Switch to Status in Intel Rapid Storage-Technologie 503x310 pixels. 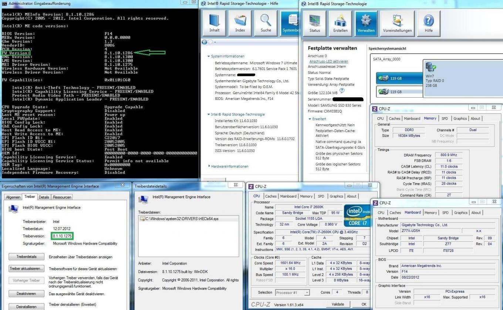[315, 23]
